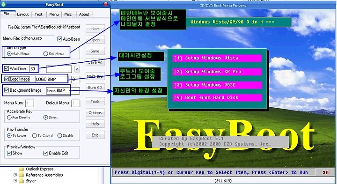Click the LOGO.BMP logo image field
Screen dimensions: 337x184
51,79
